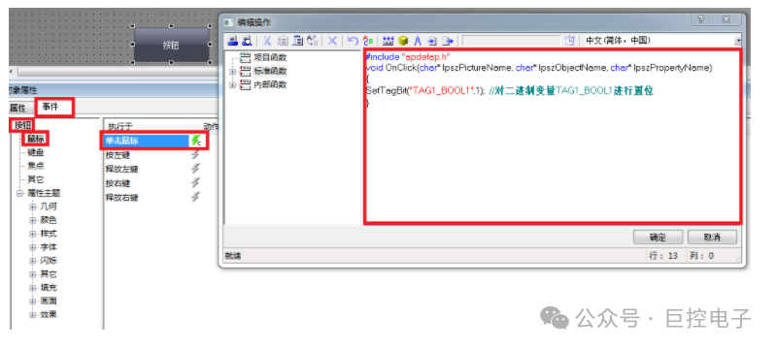Screen dimensions: 776x349
Task: Expand the 标准函数 tree node
Action: click(x=232, y=71)
